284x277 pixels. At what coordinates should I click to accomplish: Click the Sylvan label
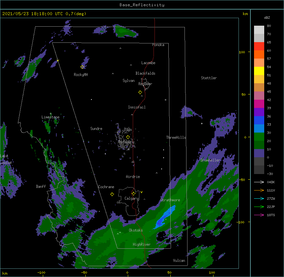tap(128, 81)
